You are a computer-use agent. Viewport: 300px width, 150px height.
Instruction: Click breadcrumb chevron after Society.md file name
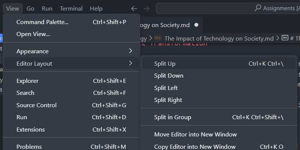coord(277,38)
